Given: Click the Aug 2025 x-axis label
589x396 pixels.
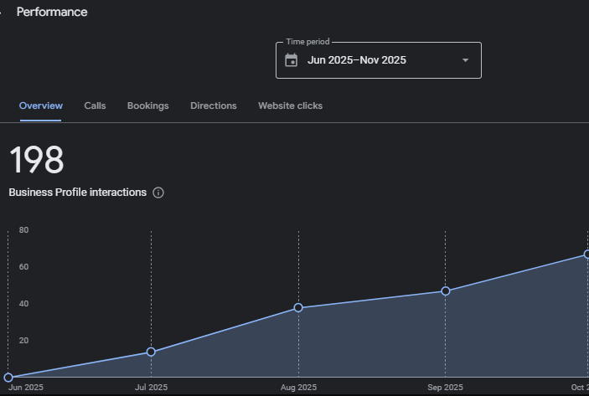Looking at the screenshot, I should [x=298, y=388].
